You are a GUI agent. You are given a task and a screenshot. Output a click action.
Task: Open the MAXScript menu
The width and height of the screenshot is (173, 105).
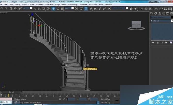coord(93,5)
